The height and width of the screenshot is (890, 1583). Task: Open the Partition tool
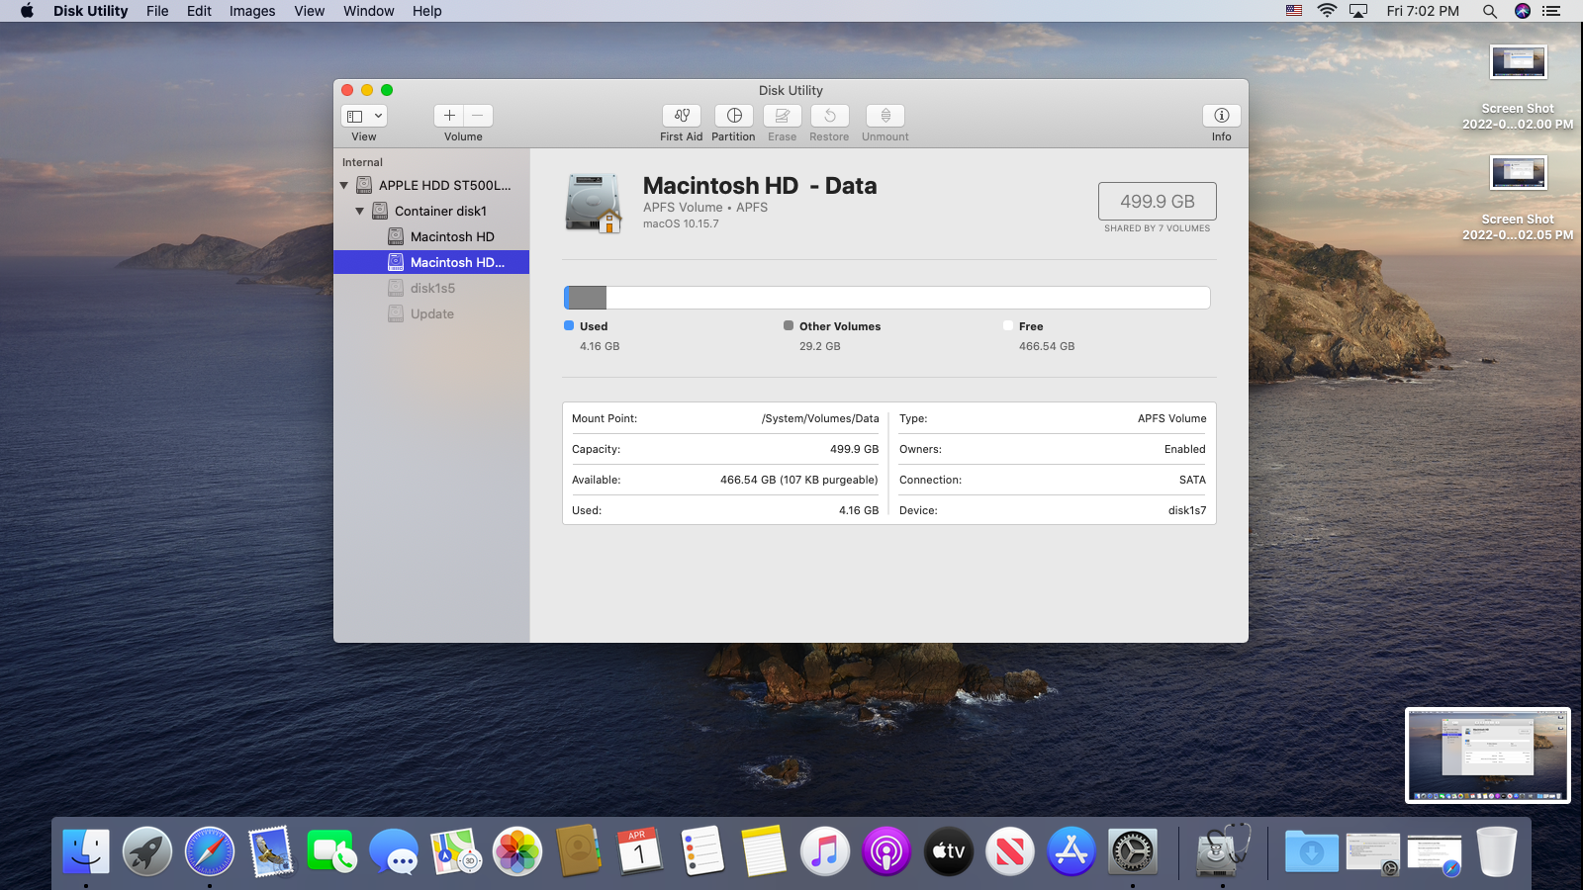[734, 116]
